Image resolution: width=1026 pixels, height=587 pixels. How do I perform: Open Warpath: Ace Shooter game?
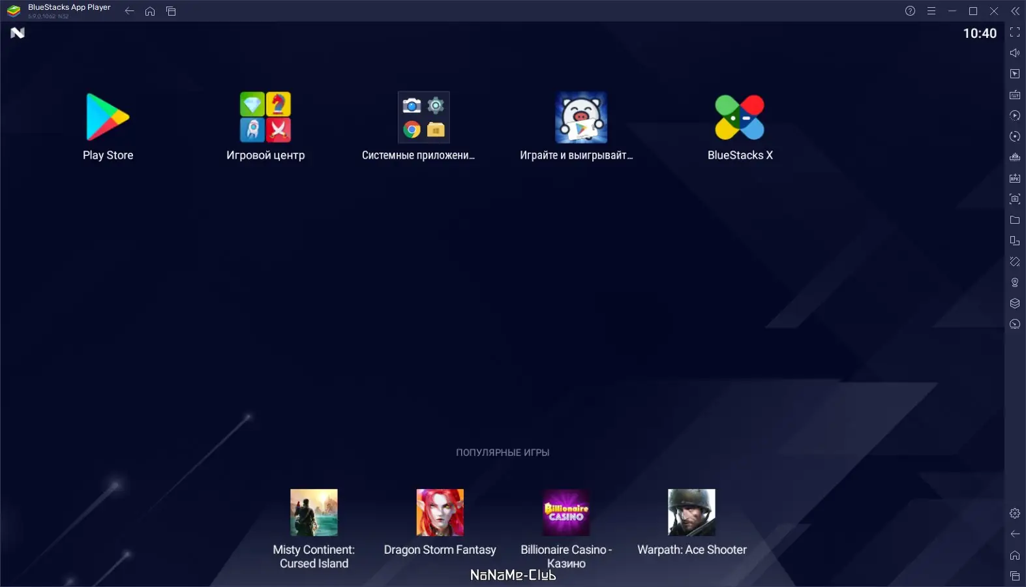click(x=691, y=513)
